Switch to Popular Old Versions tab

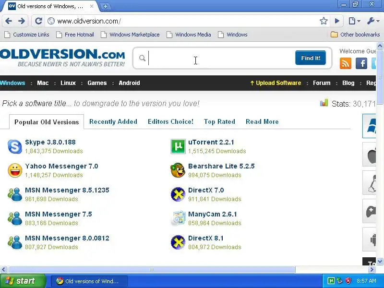coord(47,122)
